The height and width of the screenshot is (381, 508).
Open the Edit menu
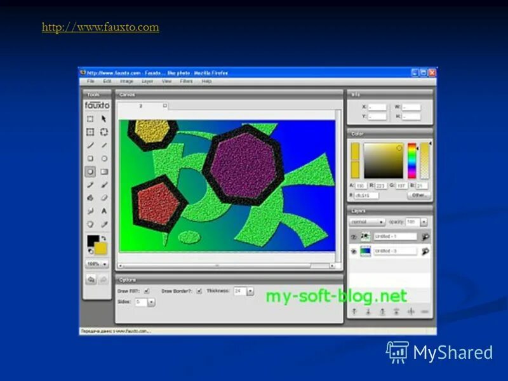107,81
